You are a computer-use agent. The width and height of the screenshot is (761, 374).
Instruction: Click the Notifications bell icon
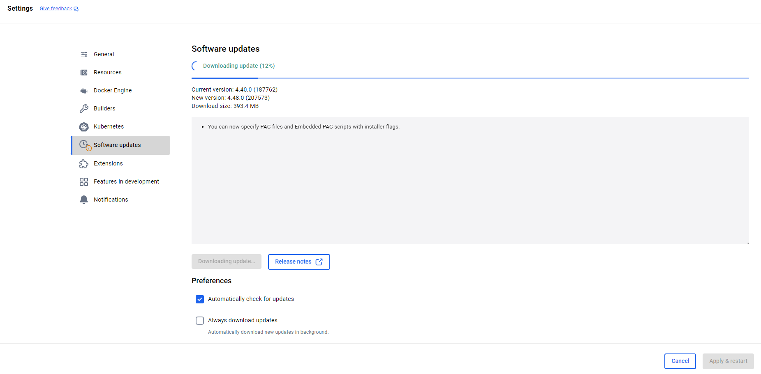pyautogui.click(x=84, y=200)
